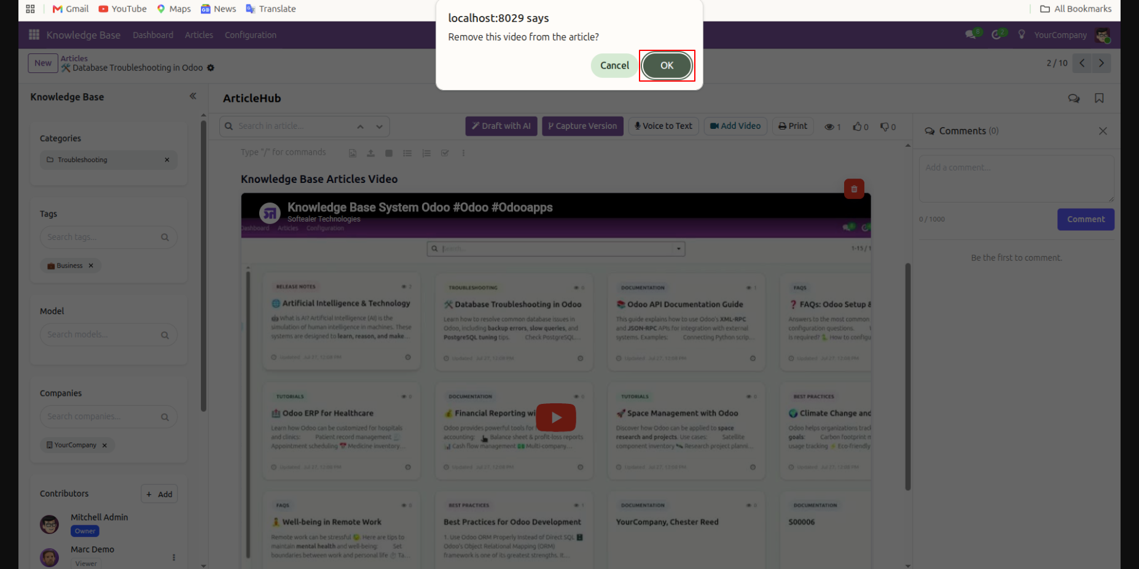Click the lightbulb icon in top bar
This screenshot has height=569, width=1139.
point(1022,35)
